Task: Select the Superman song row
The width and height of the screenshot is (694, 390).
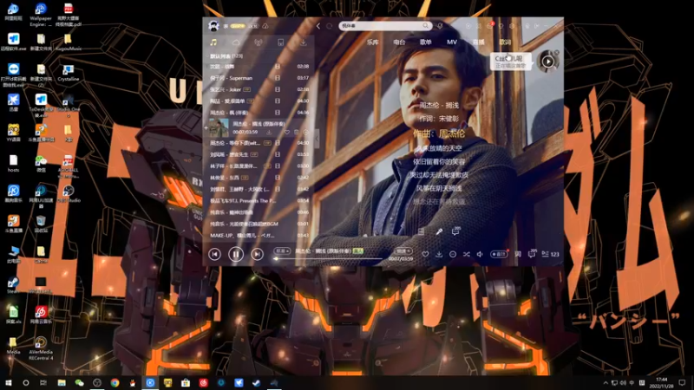Action: [259, 78]
